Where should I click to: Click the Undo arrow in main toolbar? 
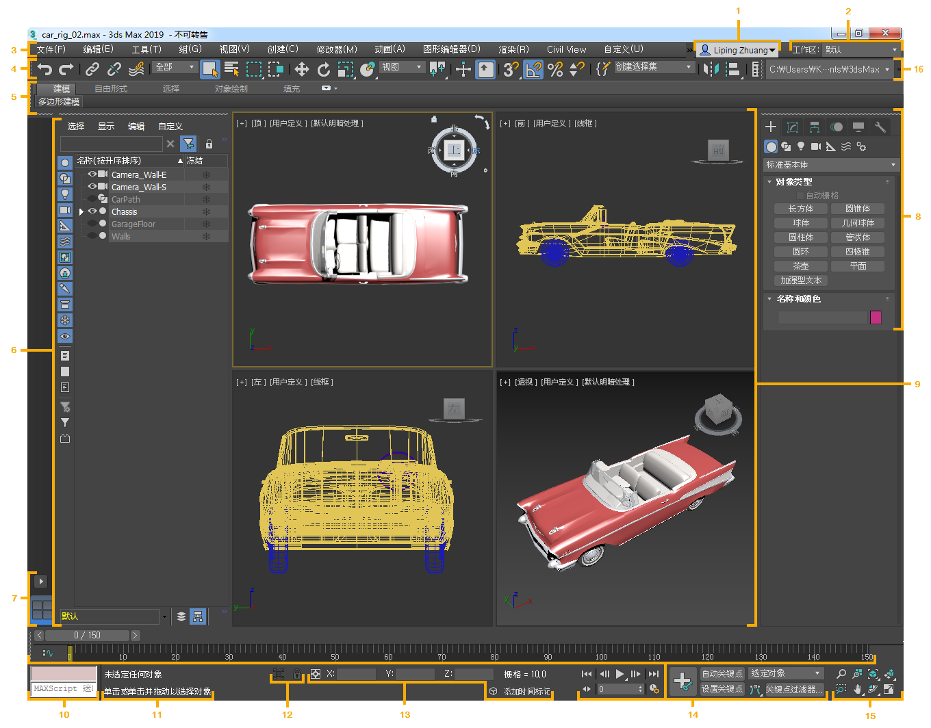tap(44, 69)
